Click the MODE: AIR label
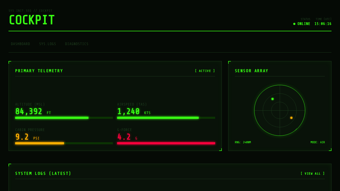The width and height of the screenshot is (340, 191). (317, 142)
